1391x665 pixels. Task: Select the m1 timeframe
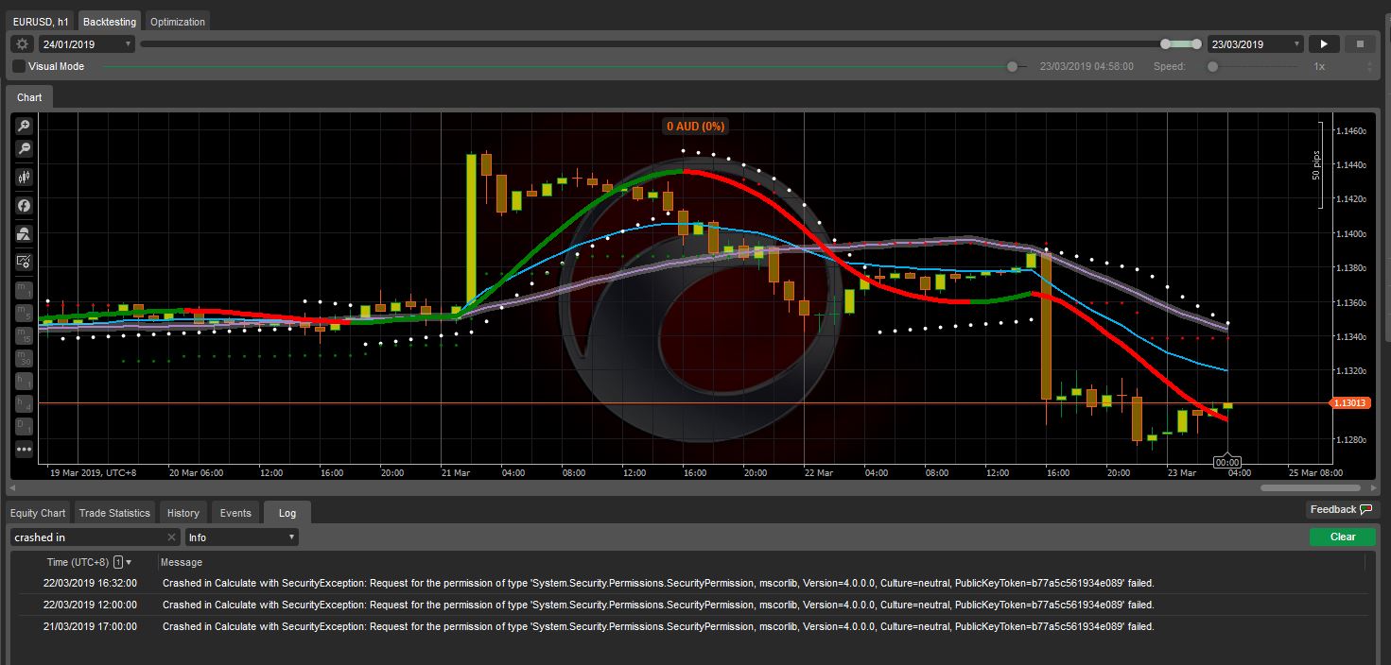click(x=24, y=291)
